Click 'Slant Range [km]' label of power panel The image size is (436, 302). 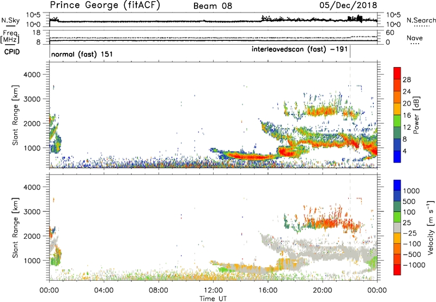15,115
